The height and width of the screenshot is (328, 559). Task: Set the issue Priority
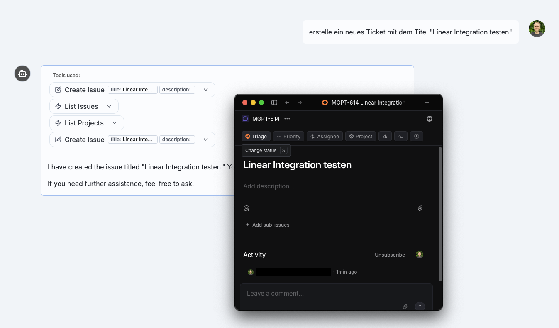(x=288, y=136)
